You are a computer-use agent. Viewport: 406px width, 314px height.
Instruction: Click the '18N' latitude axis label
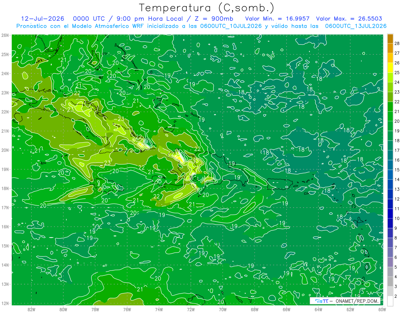5,188
